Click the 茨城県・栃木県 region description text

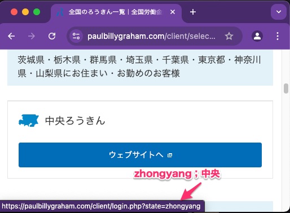[139, 66]
